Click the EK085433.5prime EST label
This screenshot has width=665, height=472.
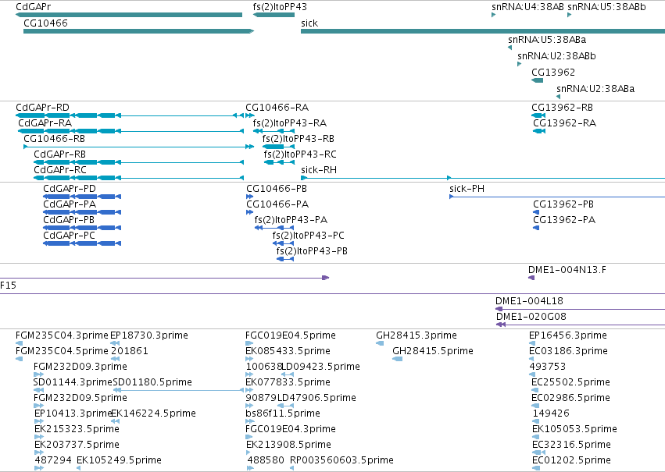point(288,351)
